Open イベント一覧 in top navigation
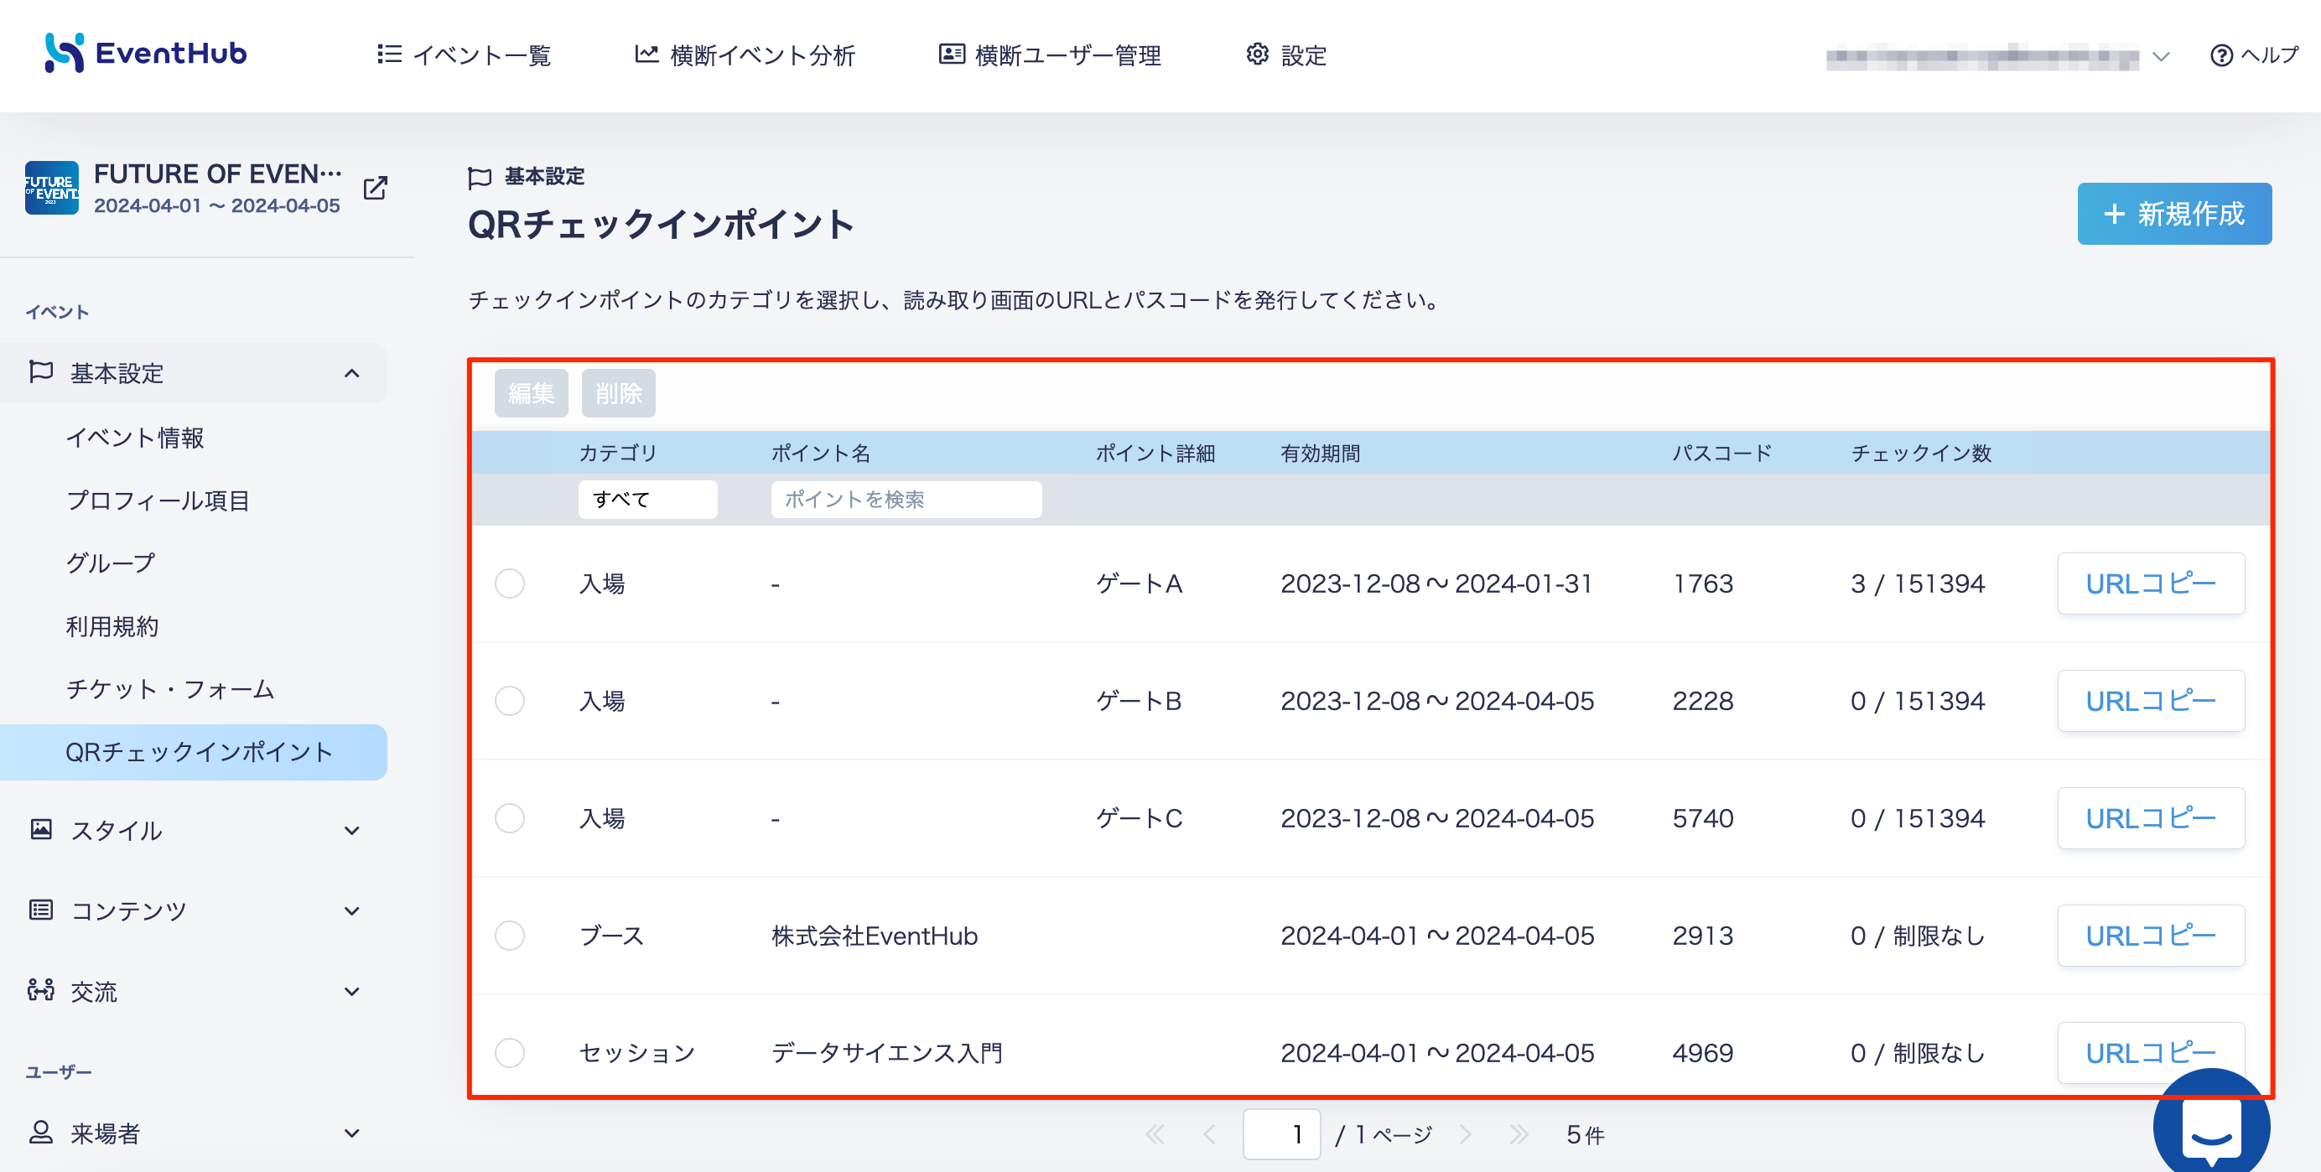 (x=464, y=55)
